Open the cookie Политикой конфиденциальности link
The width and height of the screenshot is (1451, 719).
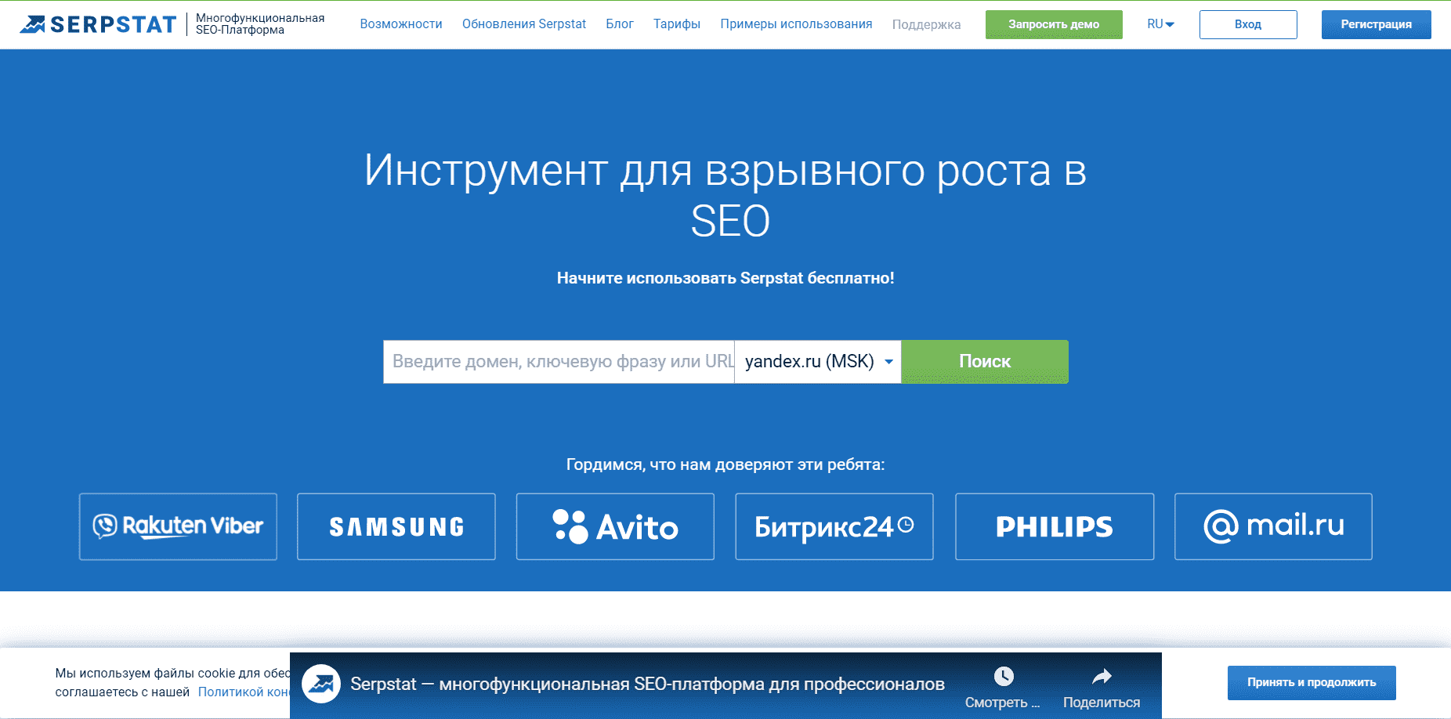(x=244, y=692)
